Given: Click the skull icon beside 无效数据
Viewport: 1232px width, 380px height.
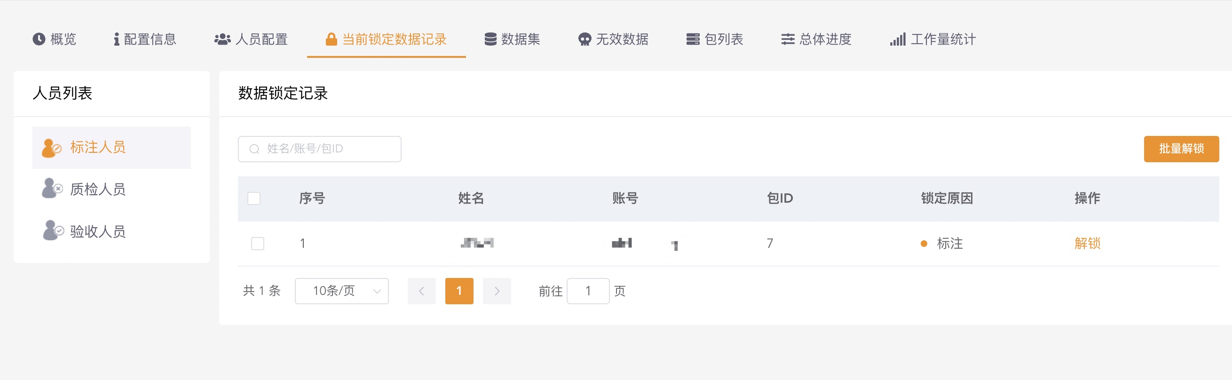Looking at the screenshot, I should [x=584, y=39].
